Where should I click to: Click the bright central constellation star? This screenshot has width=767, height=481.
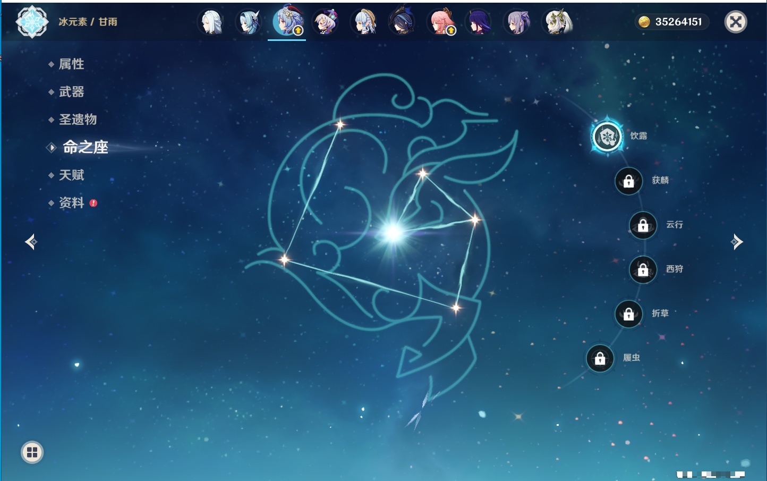(x=394, y=232)
